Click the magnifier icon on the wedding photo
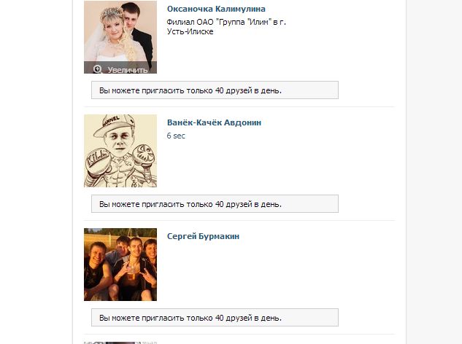Screen dimensions: 462x344 (x=97, y=69)
